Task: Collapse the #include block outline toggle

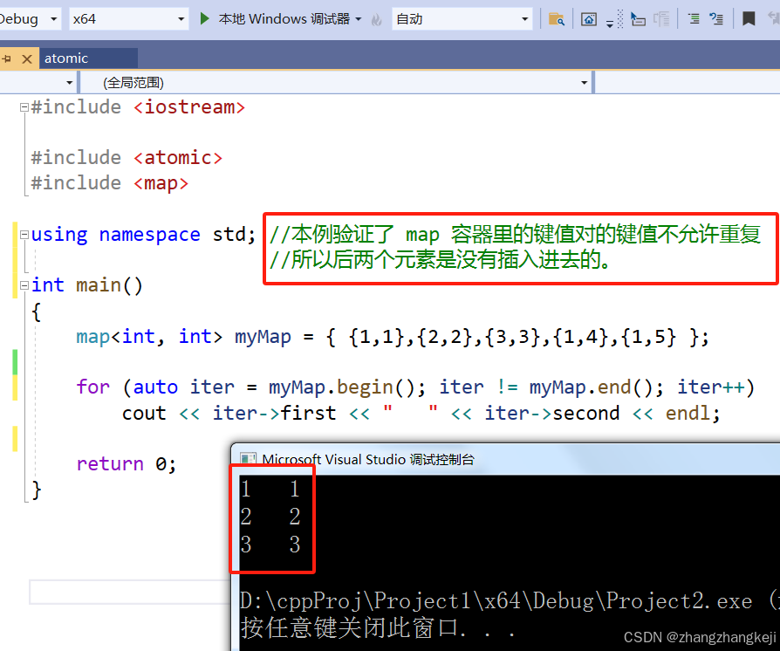Action: click(x=24, y=107)
